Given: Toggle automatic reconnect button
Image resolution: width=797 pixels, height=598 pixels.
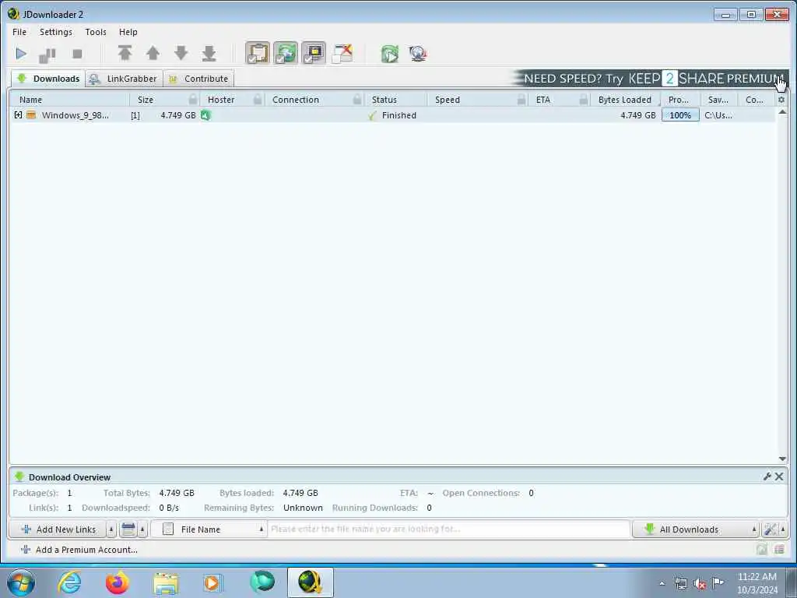Looking at the screenshot, I should pos(286,53).
